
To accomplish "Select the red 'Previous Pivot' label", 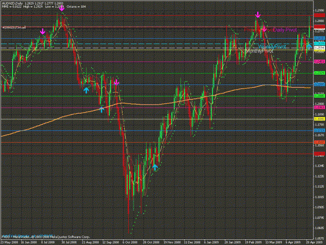I will (x=259, y=30).
